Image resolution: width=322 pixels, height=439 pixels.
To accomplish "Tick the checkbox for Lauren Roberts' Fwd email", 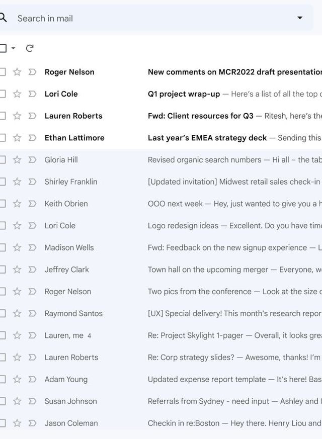I will click(3, 116).
